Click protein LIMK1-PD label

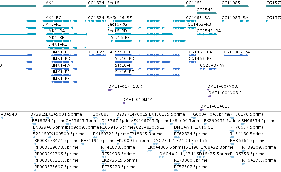[61, 59]
